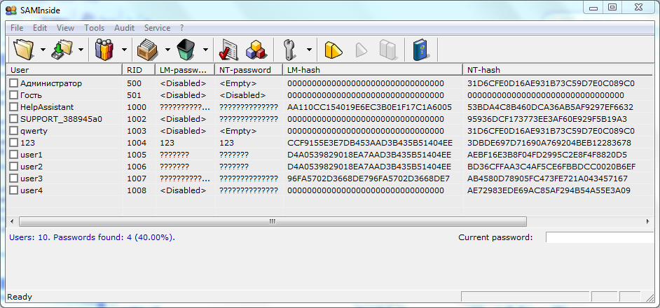The image size is (660, 308).
Task: Expand the open folder dropdown arrow
Action: tap(43, 50)
